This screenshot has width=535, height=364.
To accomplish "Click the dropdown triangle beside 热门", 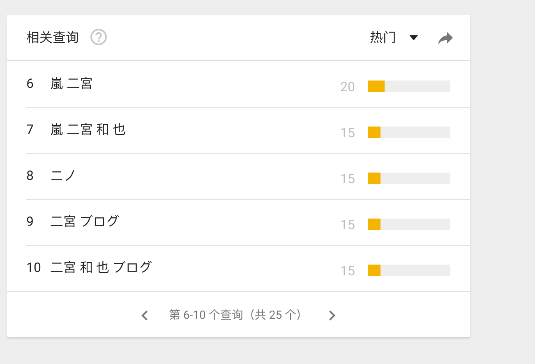I will (414, 38).
